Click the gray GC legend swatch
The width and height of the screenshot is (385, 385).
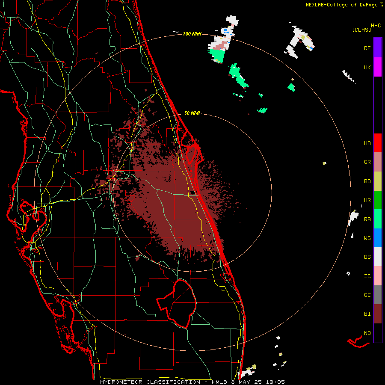[378, 295]
